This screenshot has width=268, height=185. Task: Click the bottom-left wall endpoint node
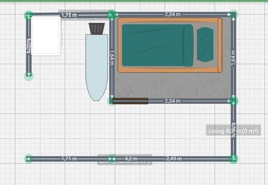click(x=29, y=159)
